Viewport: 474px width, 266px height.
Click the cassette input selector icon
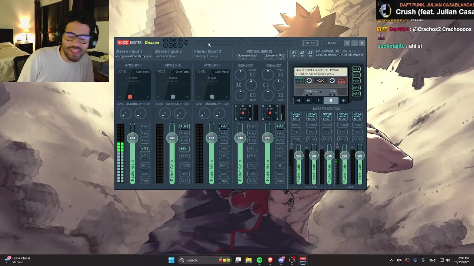[341, 81]
